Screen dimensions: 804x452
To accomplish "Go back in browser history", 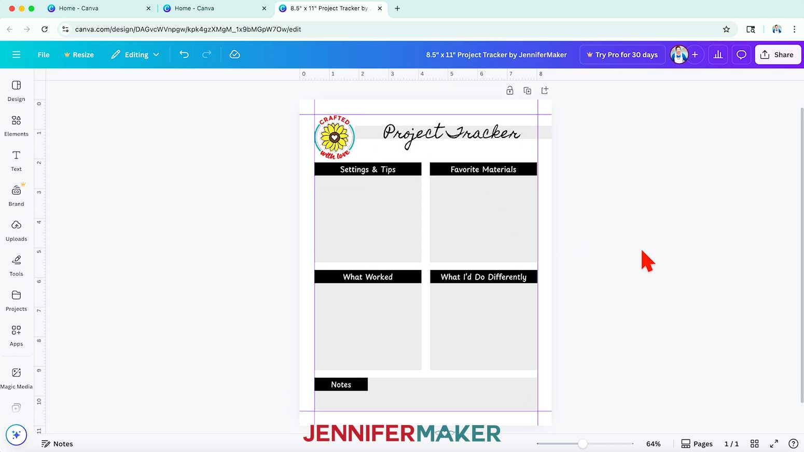I will (9, 30).
